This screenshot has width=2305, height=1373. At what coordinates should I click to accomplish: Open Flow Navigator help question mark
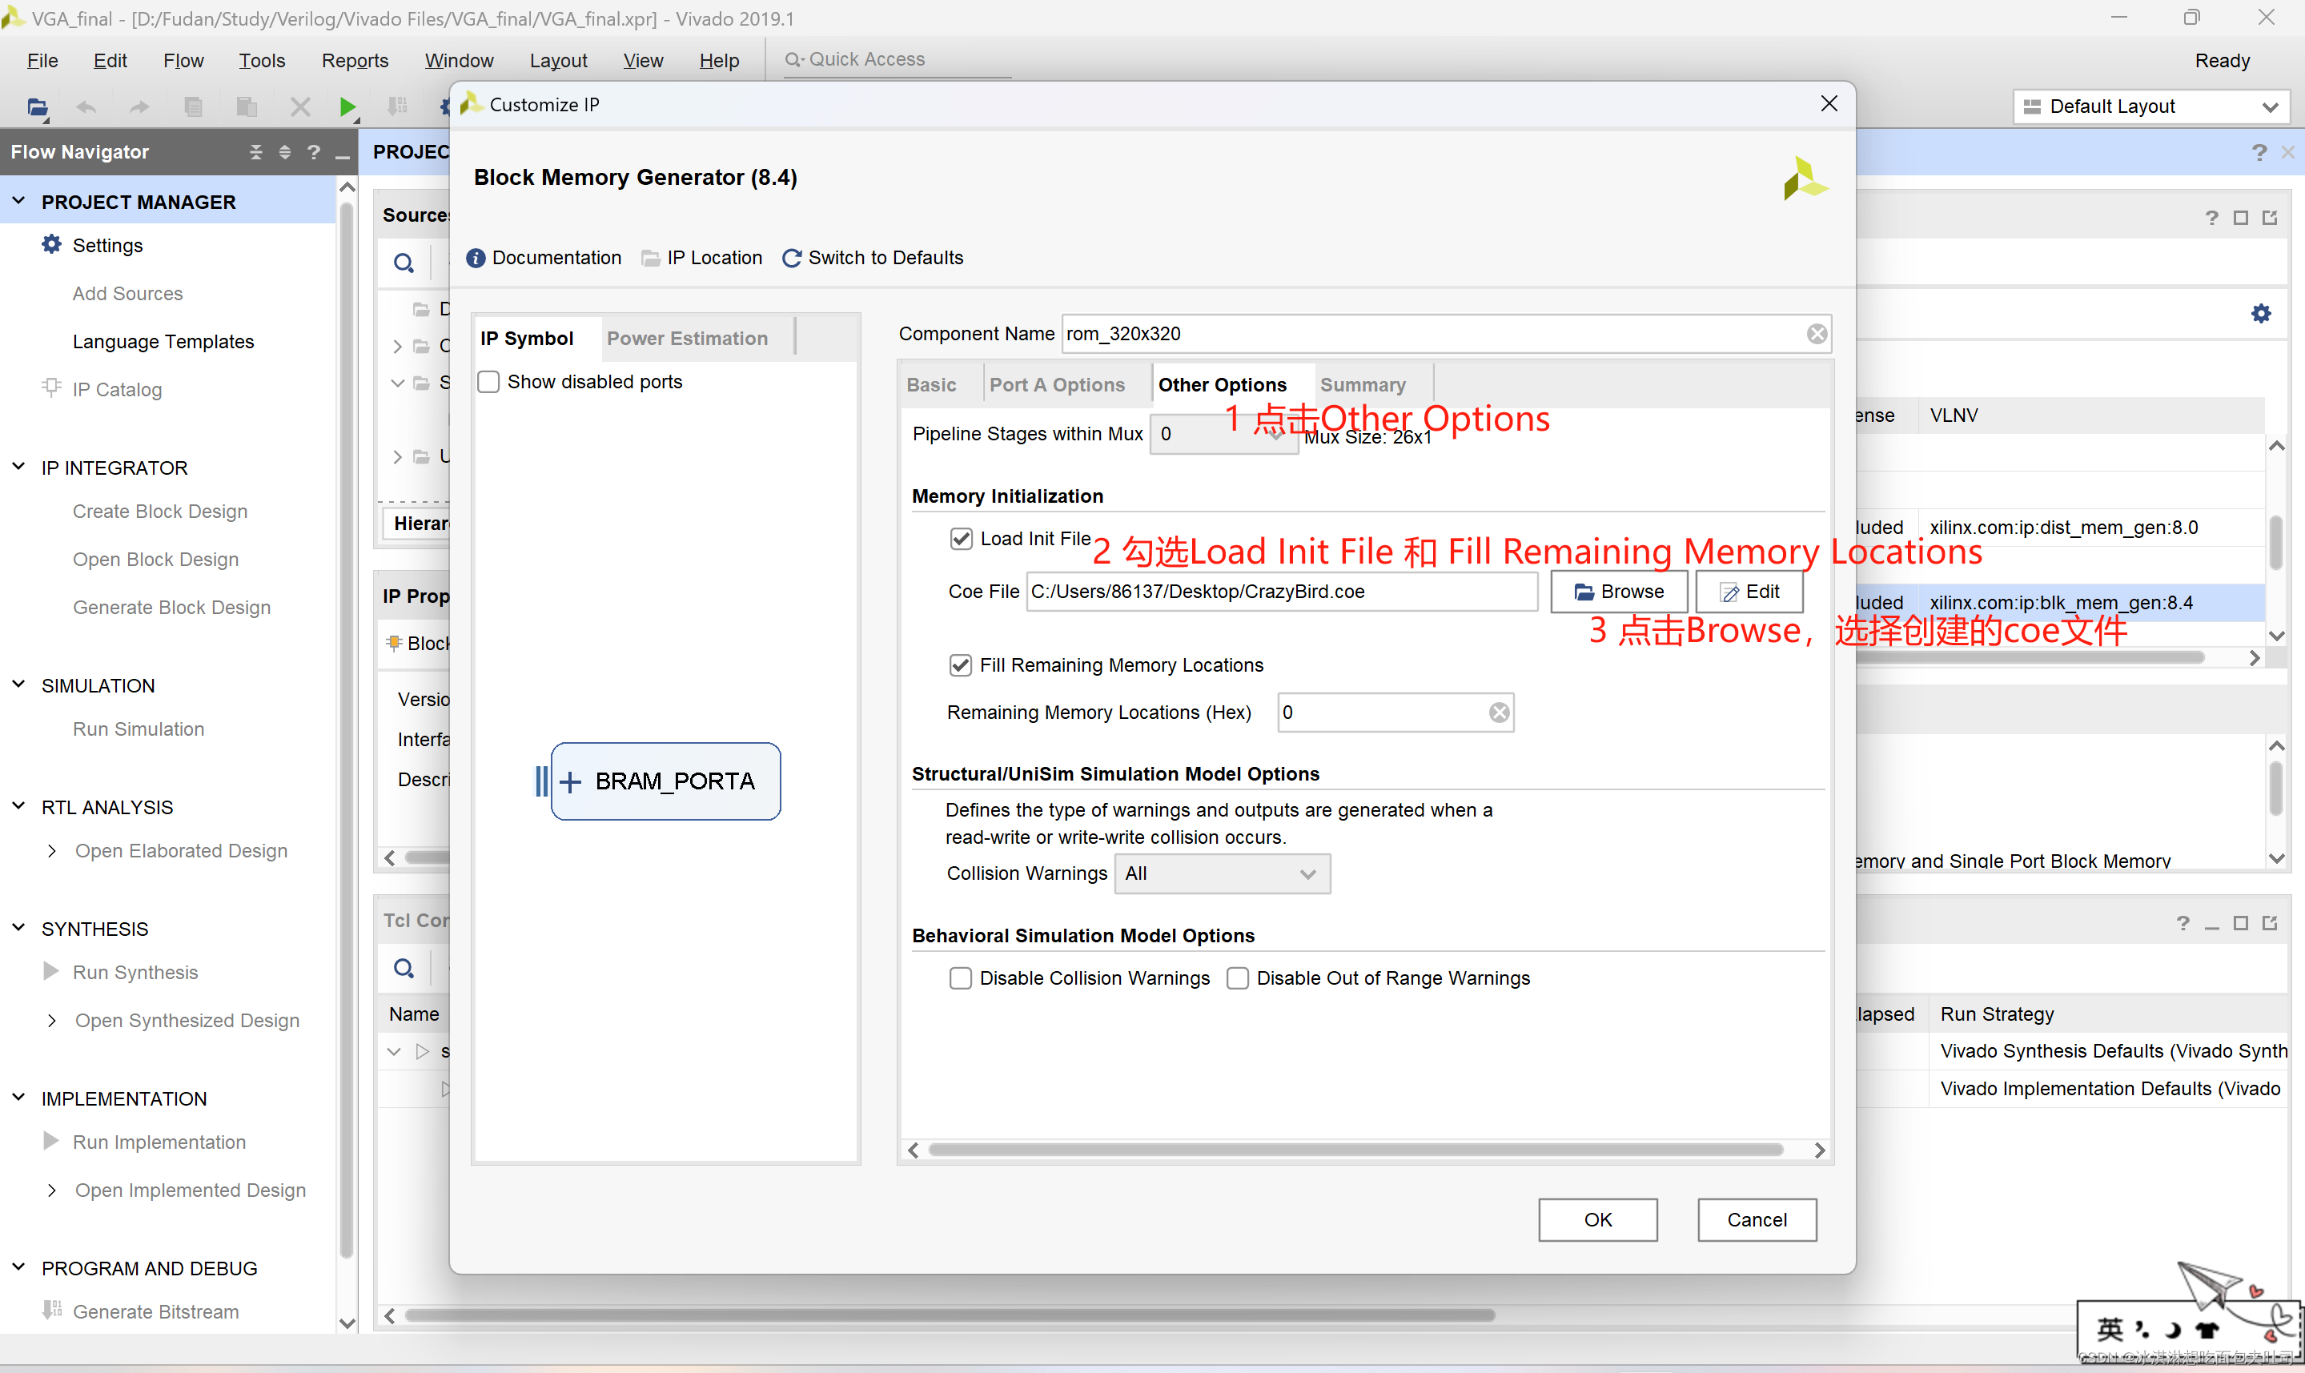point(315,152)
